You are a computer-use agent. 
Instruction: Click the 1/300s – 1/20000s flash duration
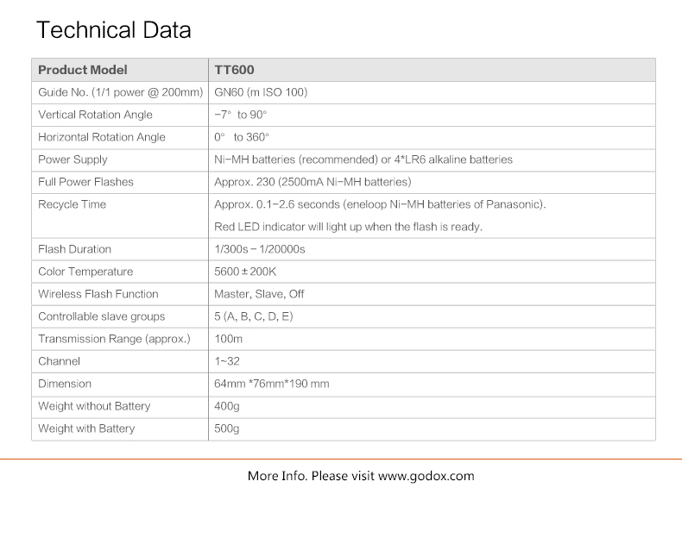(260, 249)
